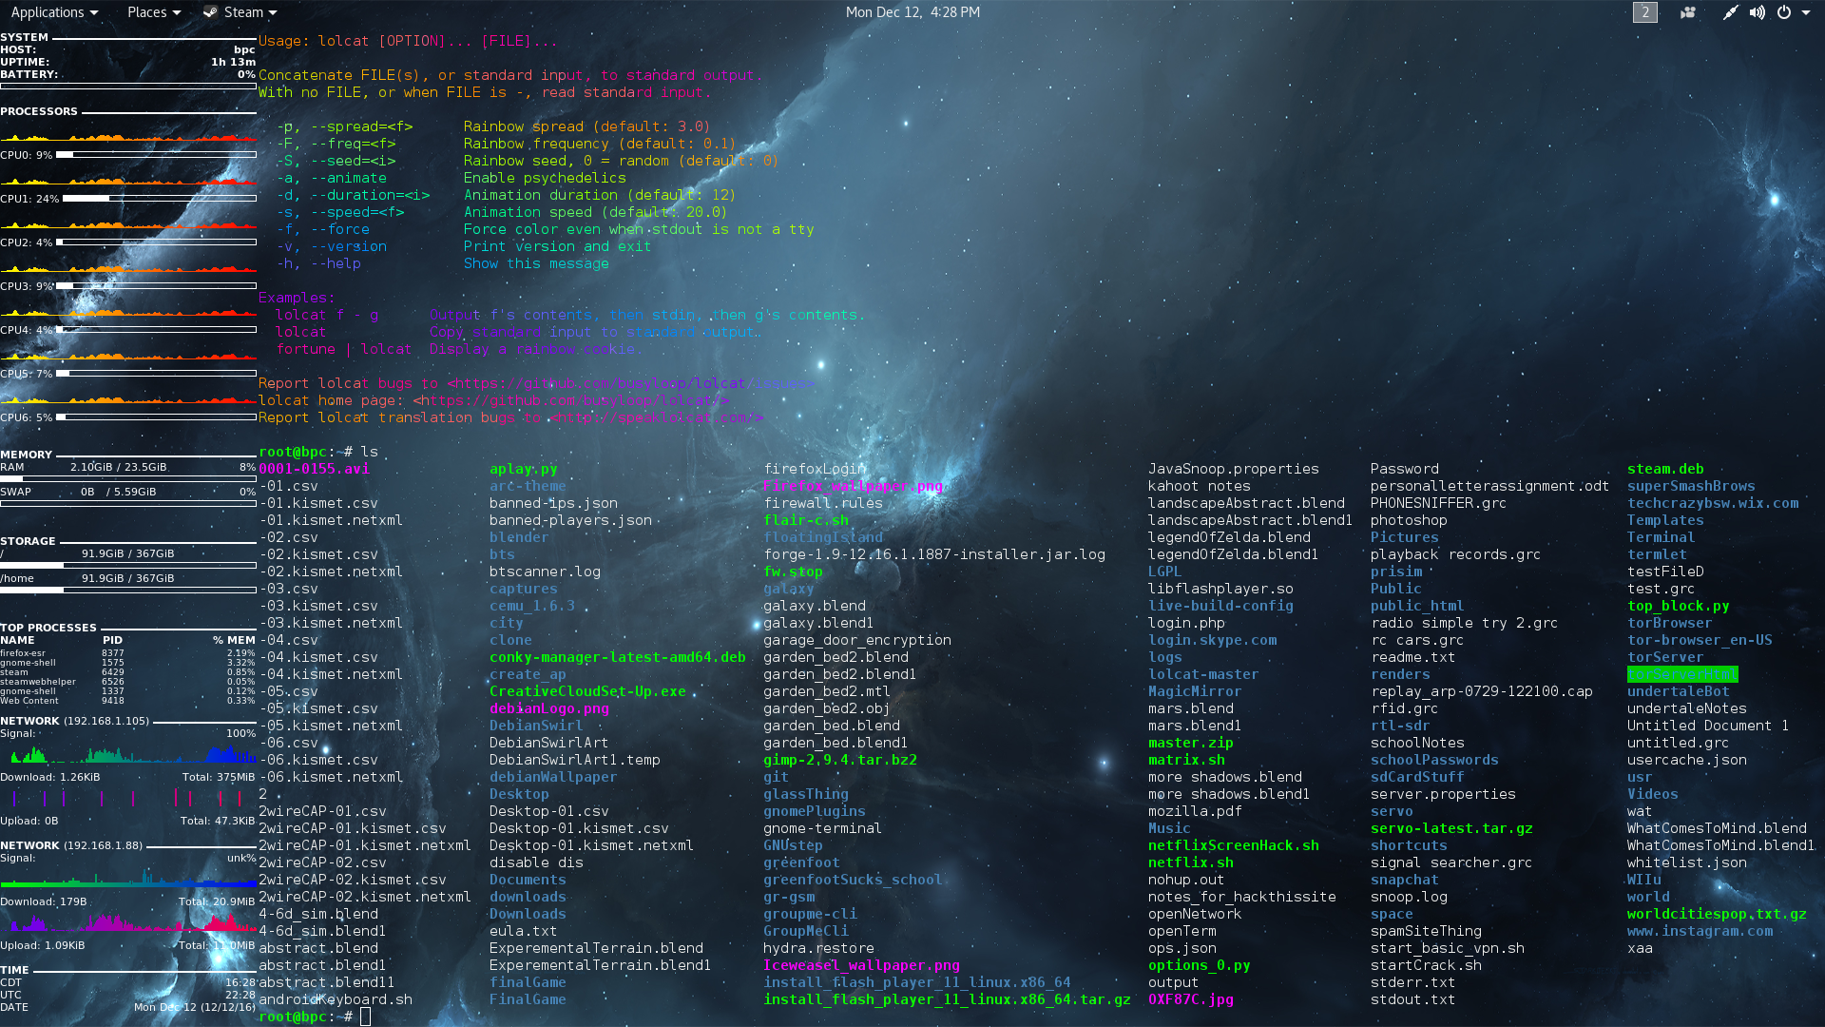This screenshot has height=1027, width=1825.
Task: Click 'JavaSnoop.properties' file name
Action: click(x=1234, y=469)
